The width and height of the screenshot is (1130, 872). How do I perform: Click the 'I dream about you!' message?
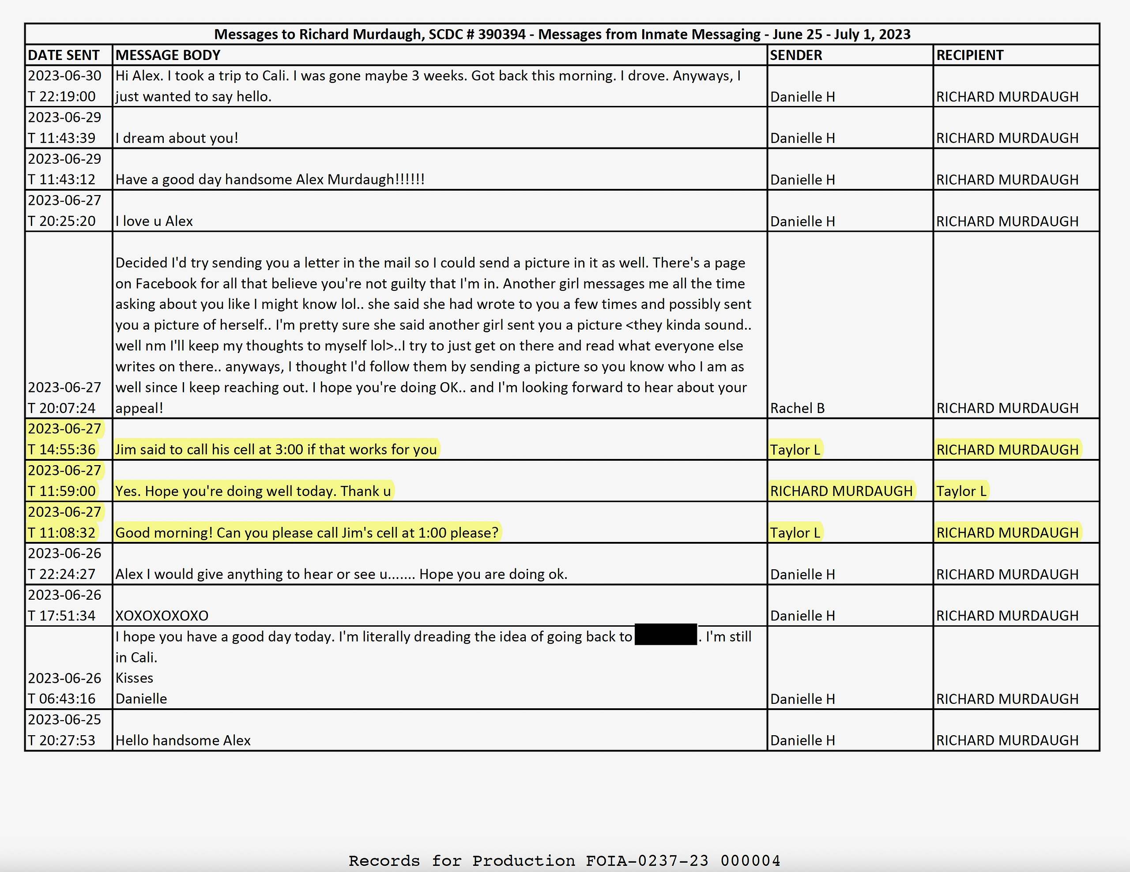point(177,138)
